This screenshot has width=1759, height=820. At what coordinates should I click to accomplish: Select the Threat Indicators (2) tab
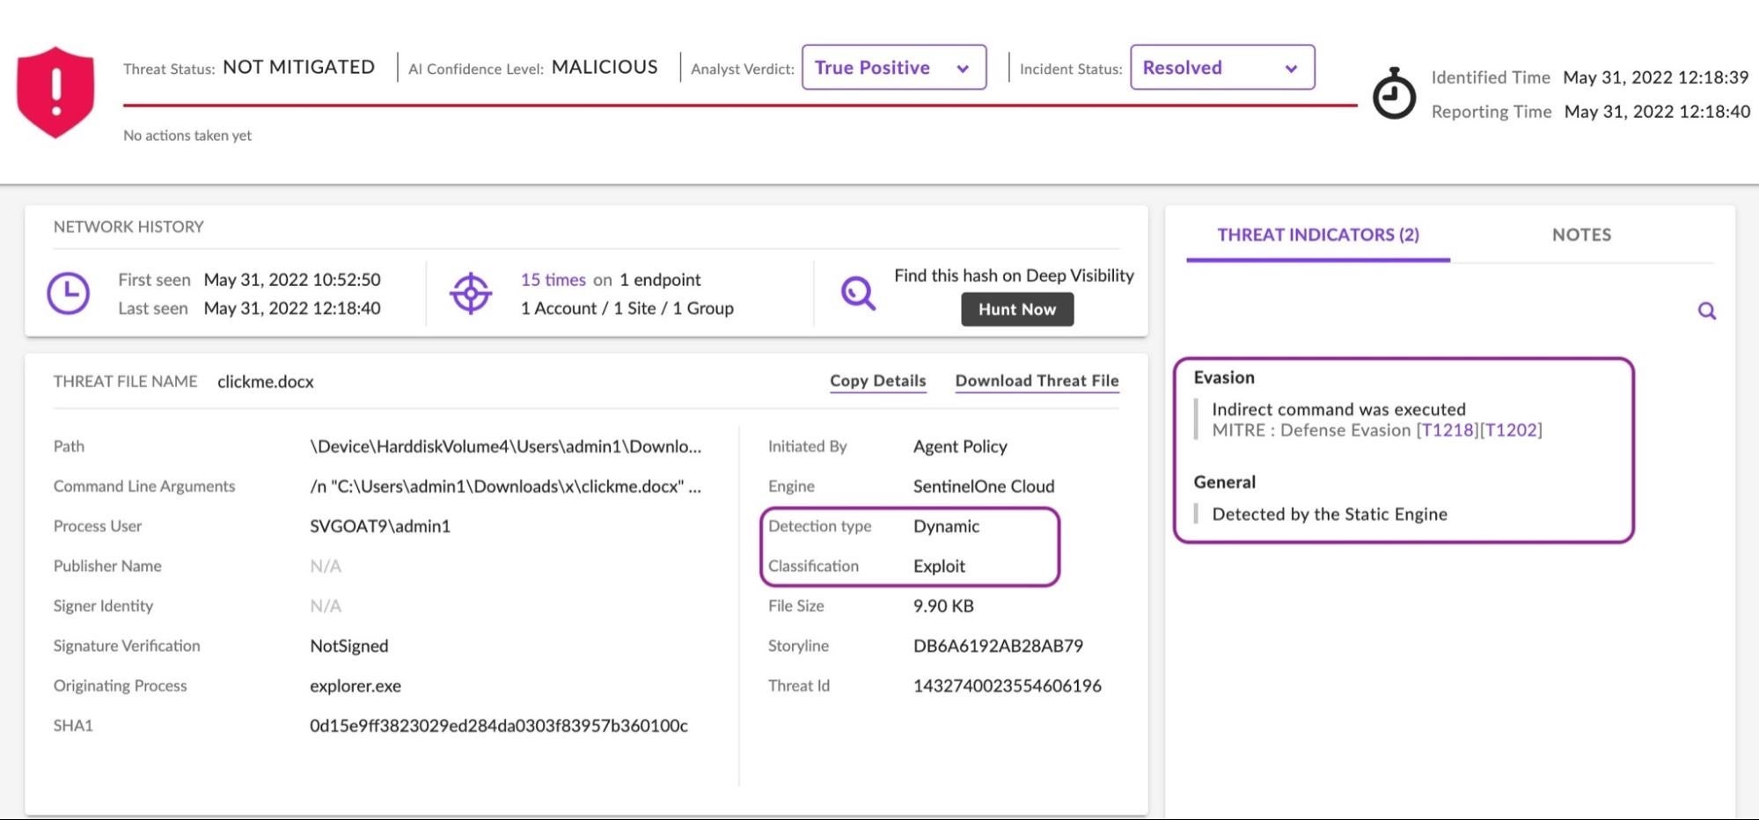click(x=1317, y=235)
